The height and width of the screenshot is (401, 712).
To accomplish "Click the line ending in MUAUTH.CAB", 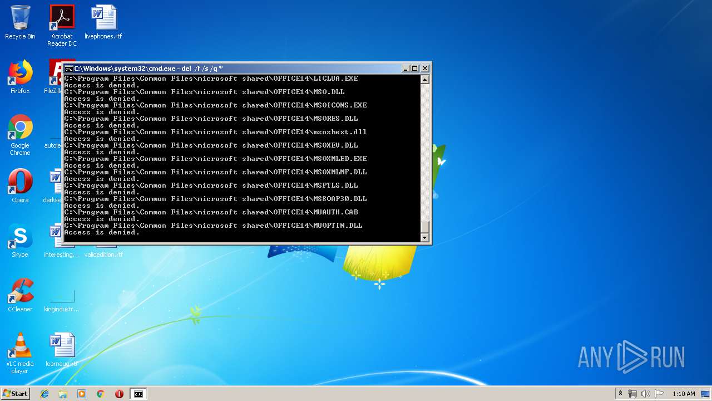I will point(211,212).
